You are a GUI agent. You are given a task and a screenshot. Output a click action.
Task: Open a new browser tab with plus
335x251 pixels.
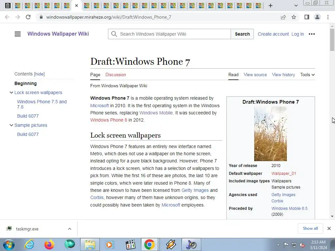[271, 6]
